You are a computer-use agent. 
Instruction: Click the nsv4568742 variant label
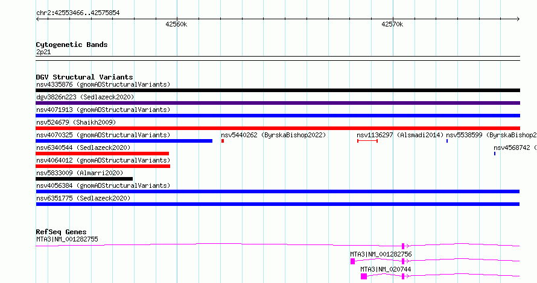pos(515,148)
